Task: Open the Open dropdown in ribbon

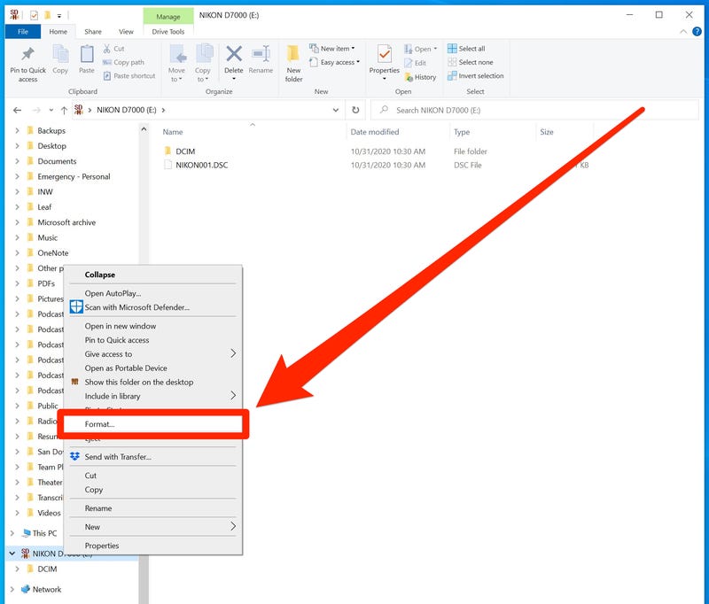Action: [x=420, y=49]
